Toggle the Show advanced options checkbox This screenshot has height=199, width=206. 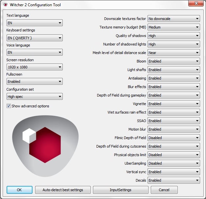(9, 106)
